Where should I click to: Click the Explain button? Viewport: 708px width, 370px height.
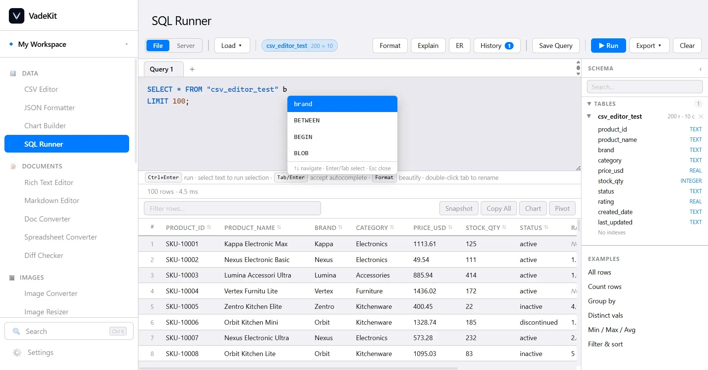coord(428,46)
